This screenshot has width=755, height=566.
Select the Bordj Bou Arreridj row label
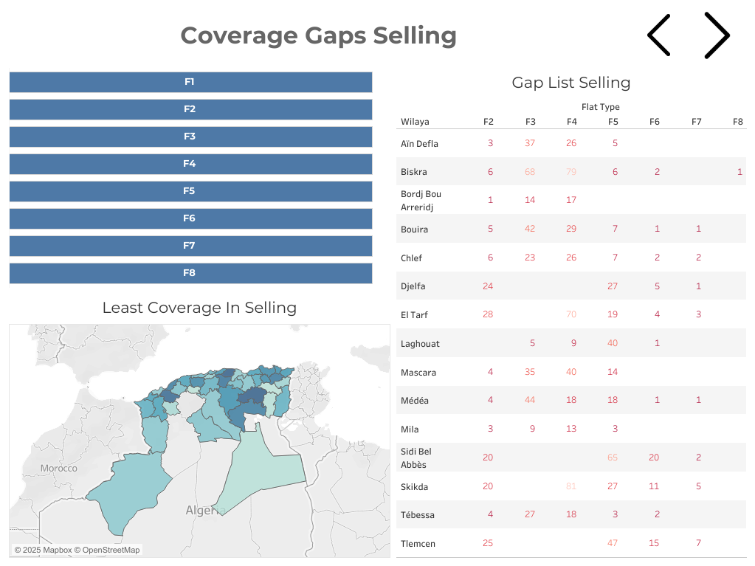click(x=421, y=200)
